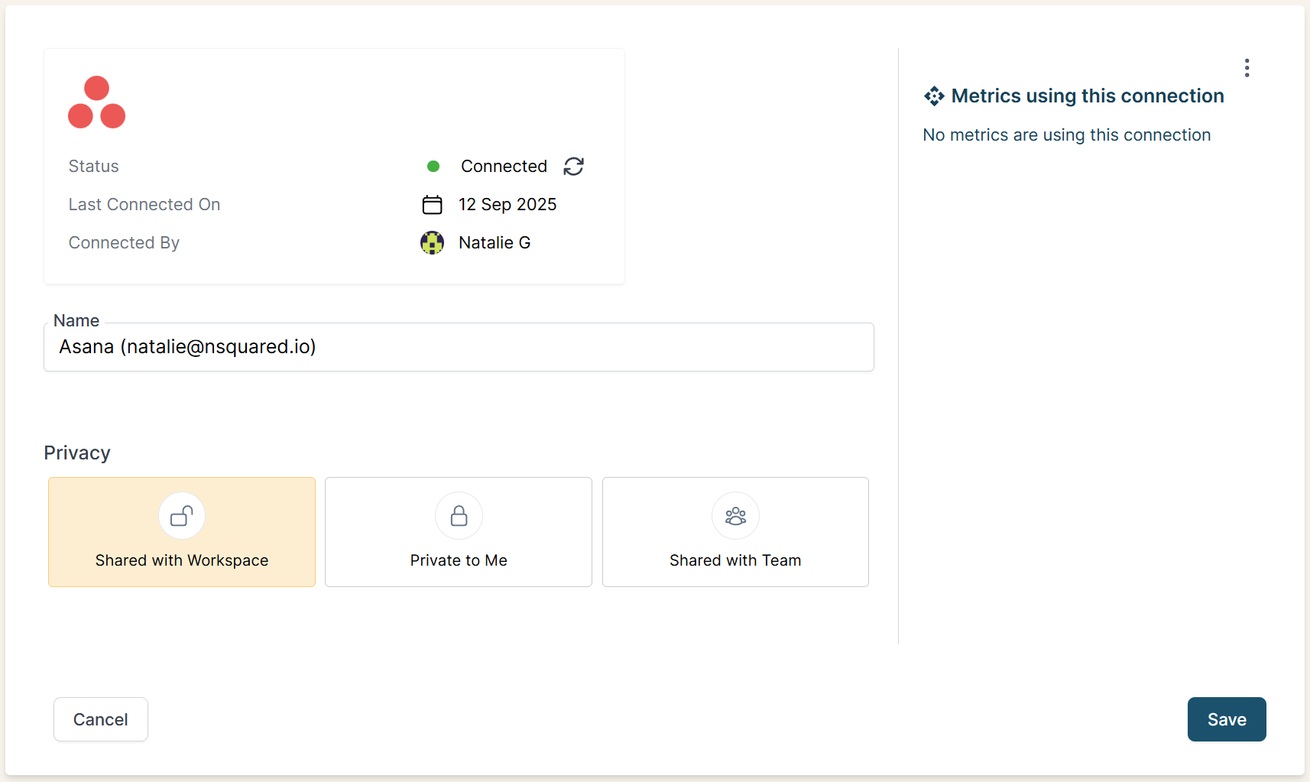Click the Metrics using this connection heading
Image resolution: width=1310 pixels, height=782 pixels.
click(x=1087, y=96)
